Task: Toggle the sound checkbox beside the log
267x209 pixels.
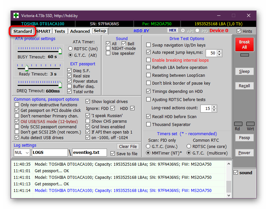Action: coord(236,173)
